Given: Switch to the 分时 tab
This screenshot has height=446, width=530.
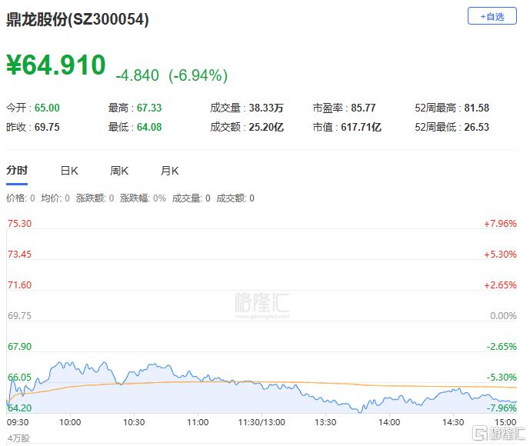Looking at the screenshot, I should click(17, 170).
